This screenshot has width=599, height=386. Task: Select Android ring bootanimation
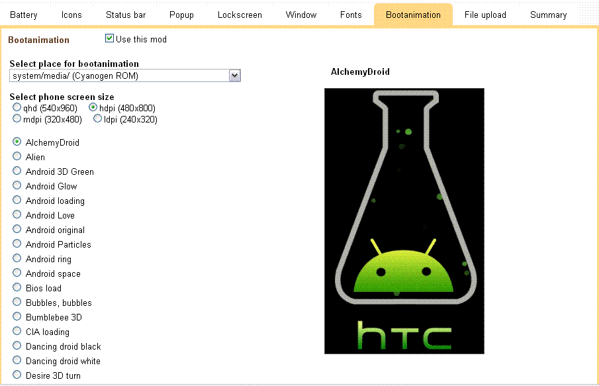pyautogui.click(x=17, y=258)
